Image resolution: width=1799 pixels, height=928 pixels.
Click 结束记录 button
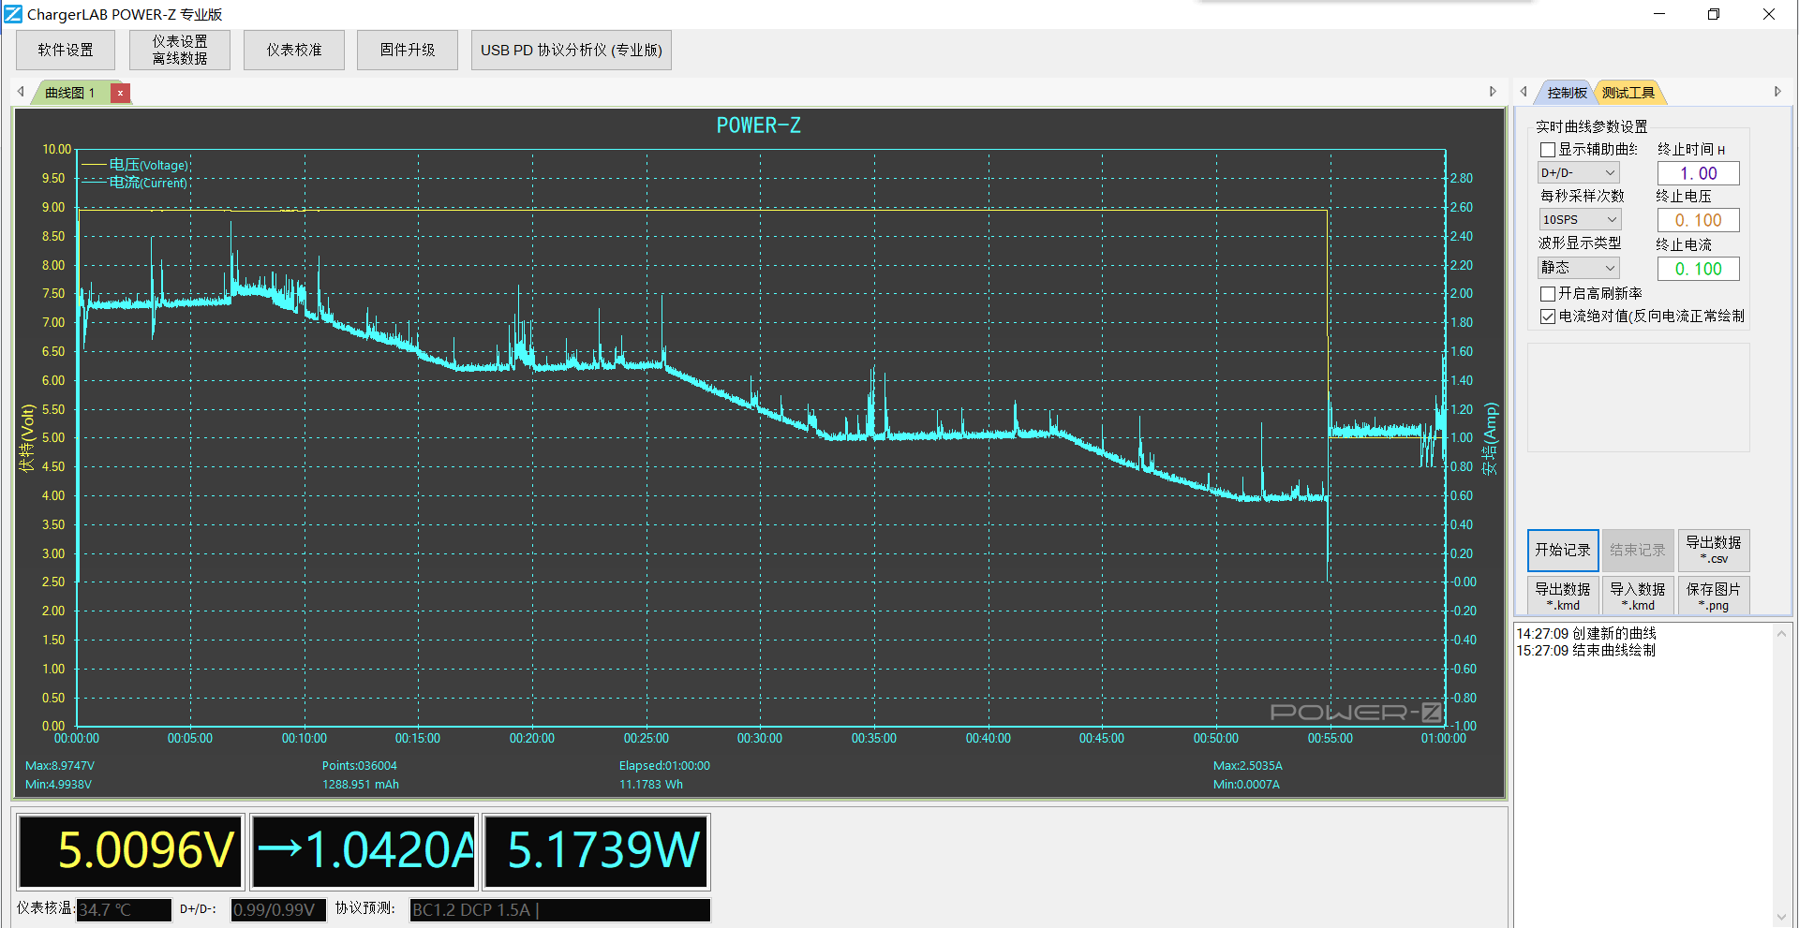(1638, 551)
